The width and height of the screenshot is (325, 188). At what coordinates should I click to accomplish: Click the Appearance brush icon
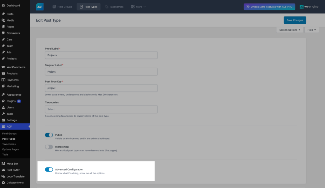(3, 95)
